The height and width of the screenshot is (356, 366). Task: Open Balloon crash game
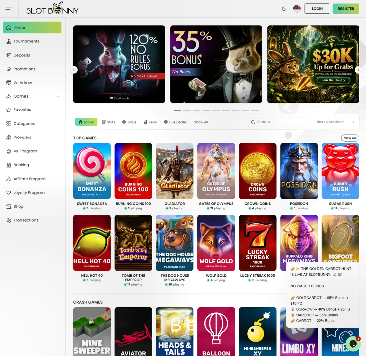[x=216, y=332]
